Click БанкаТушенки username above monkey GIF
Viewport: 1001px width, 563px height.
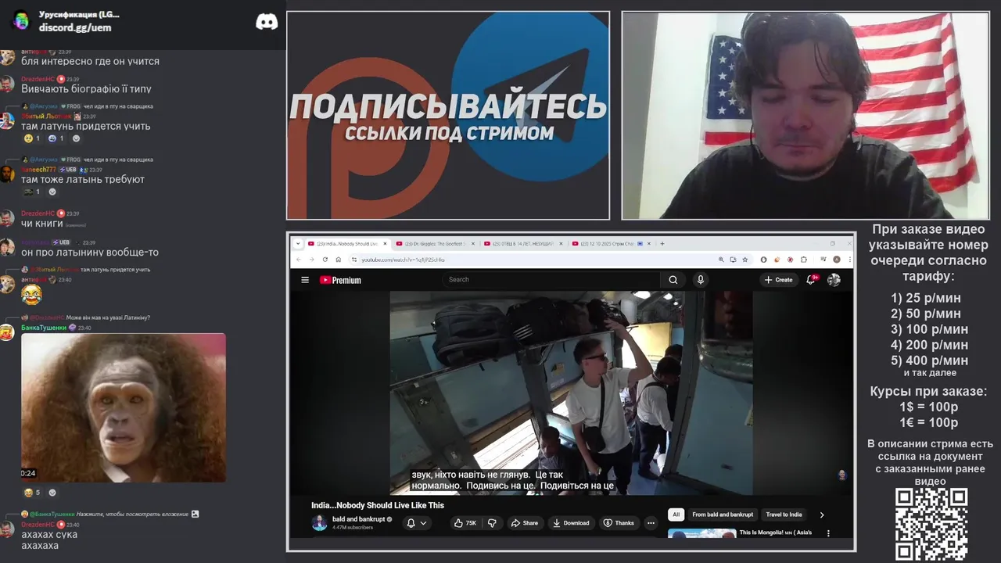point(44,328)
